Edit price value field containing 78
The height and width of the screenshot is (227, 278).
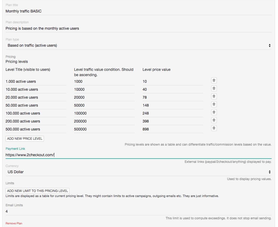(173, 97)
